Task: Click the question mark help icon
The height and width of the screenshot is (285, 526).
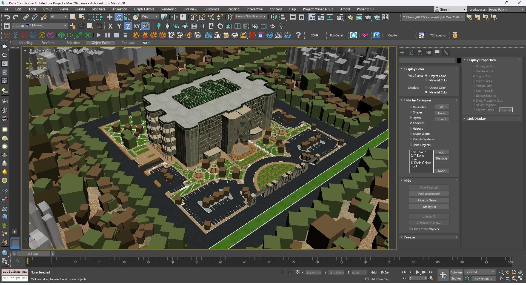Action: (x=298, y=35)
